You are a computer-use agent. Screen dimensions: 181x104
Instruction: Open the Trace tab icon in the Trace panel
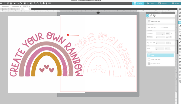[x=148, y=15]
